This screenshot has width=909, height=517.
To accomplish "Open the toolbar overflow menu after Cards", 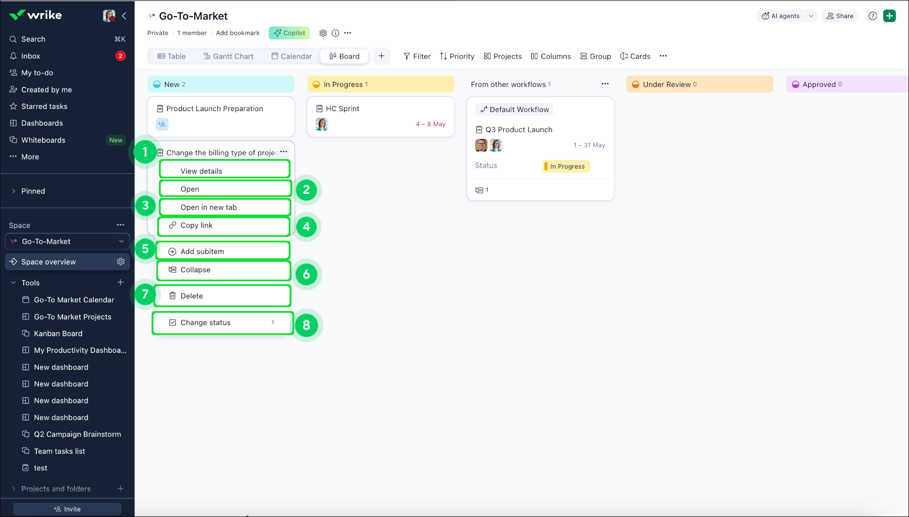I will (x=663, y=56).
